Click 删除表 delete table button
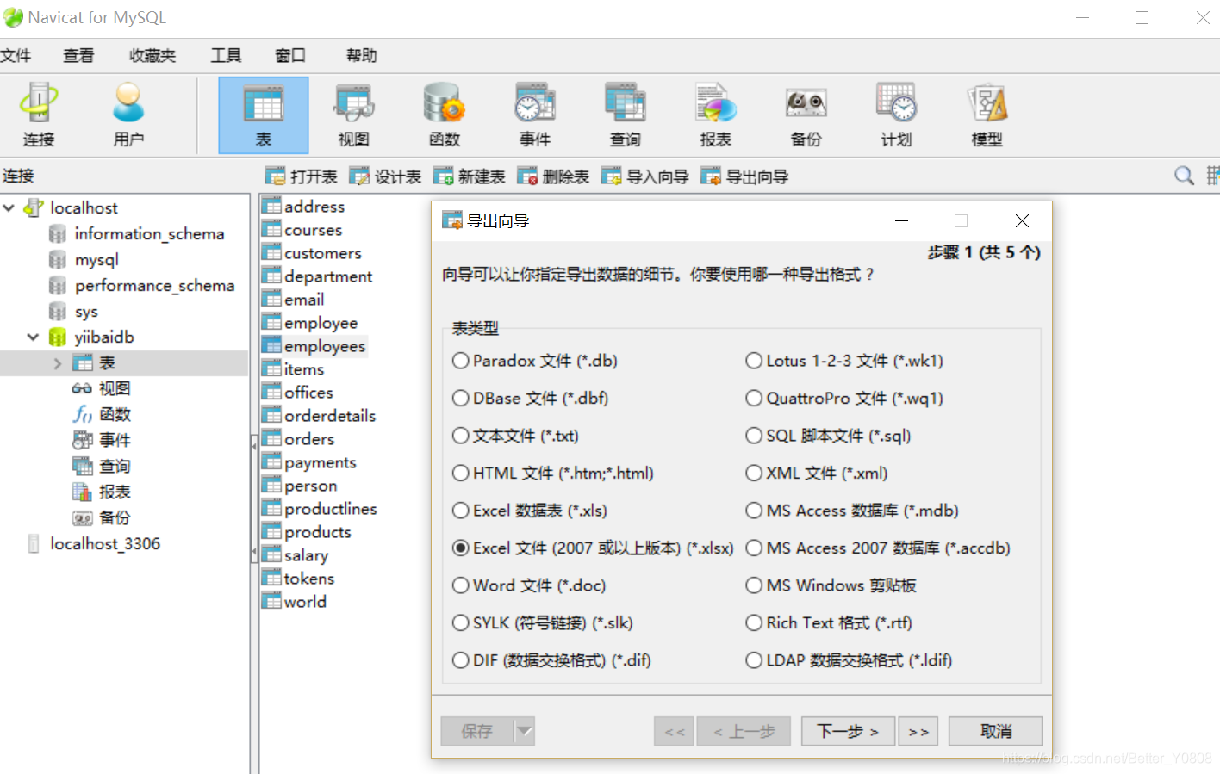This screenshot has width=1220, height=774. coord(553,176)
